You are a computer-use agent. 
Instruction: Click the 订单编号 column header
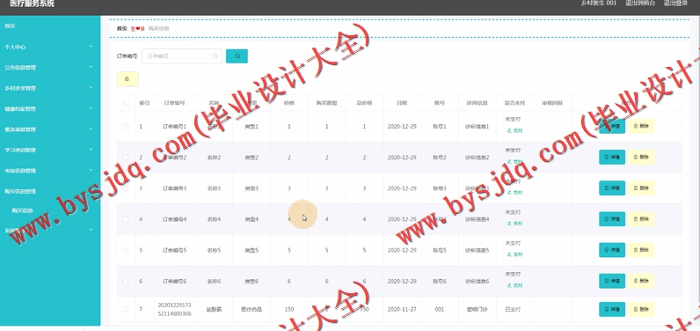tap(174, 103)
